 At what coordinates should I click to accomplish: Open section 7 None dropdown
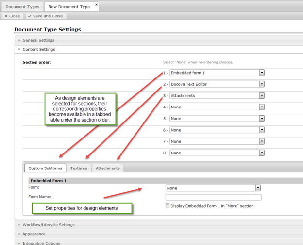click(x=217, y=141)
